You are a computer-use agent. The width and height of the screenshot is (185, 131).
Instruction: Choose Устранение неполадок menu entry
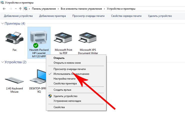(x=76, y=101)
